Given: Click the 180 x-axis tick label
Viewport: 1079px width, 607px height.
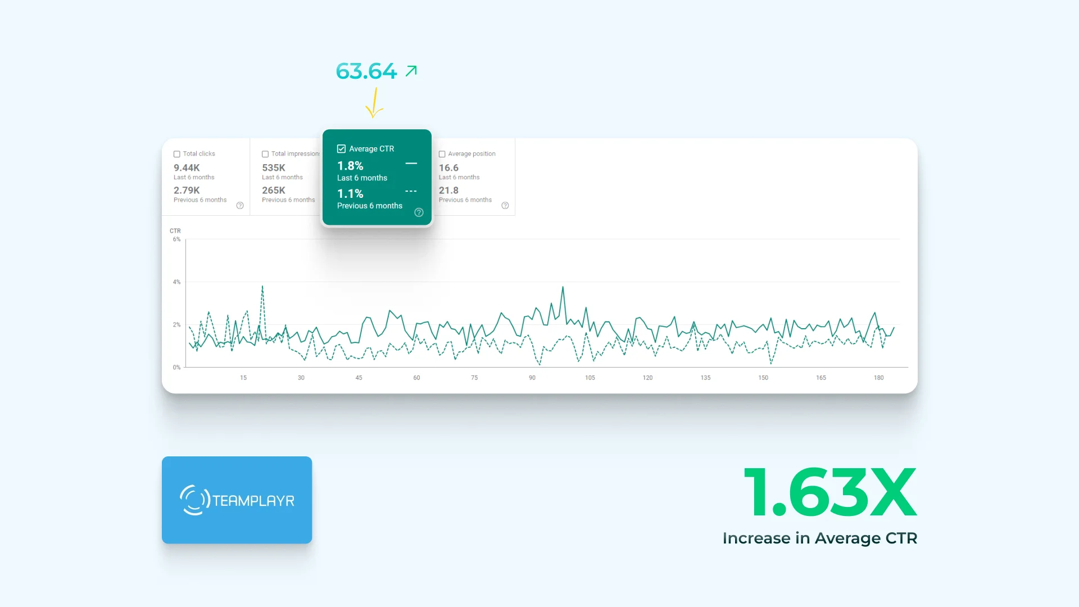Looking at the screenshot, I should pyautogui.click(x=879, y=378).
